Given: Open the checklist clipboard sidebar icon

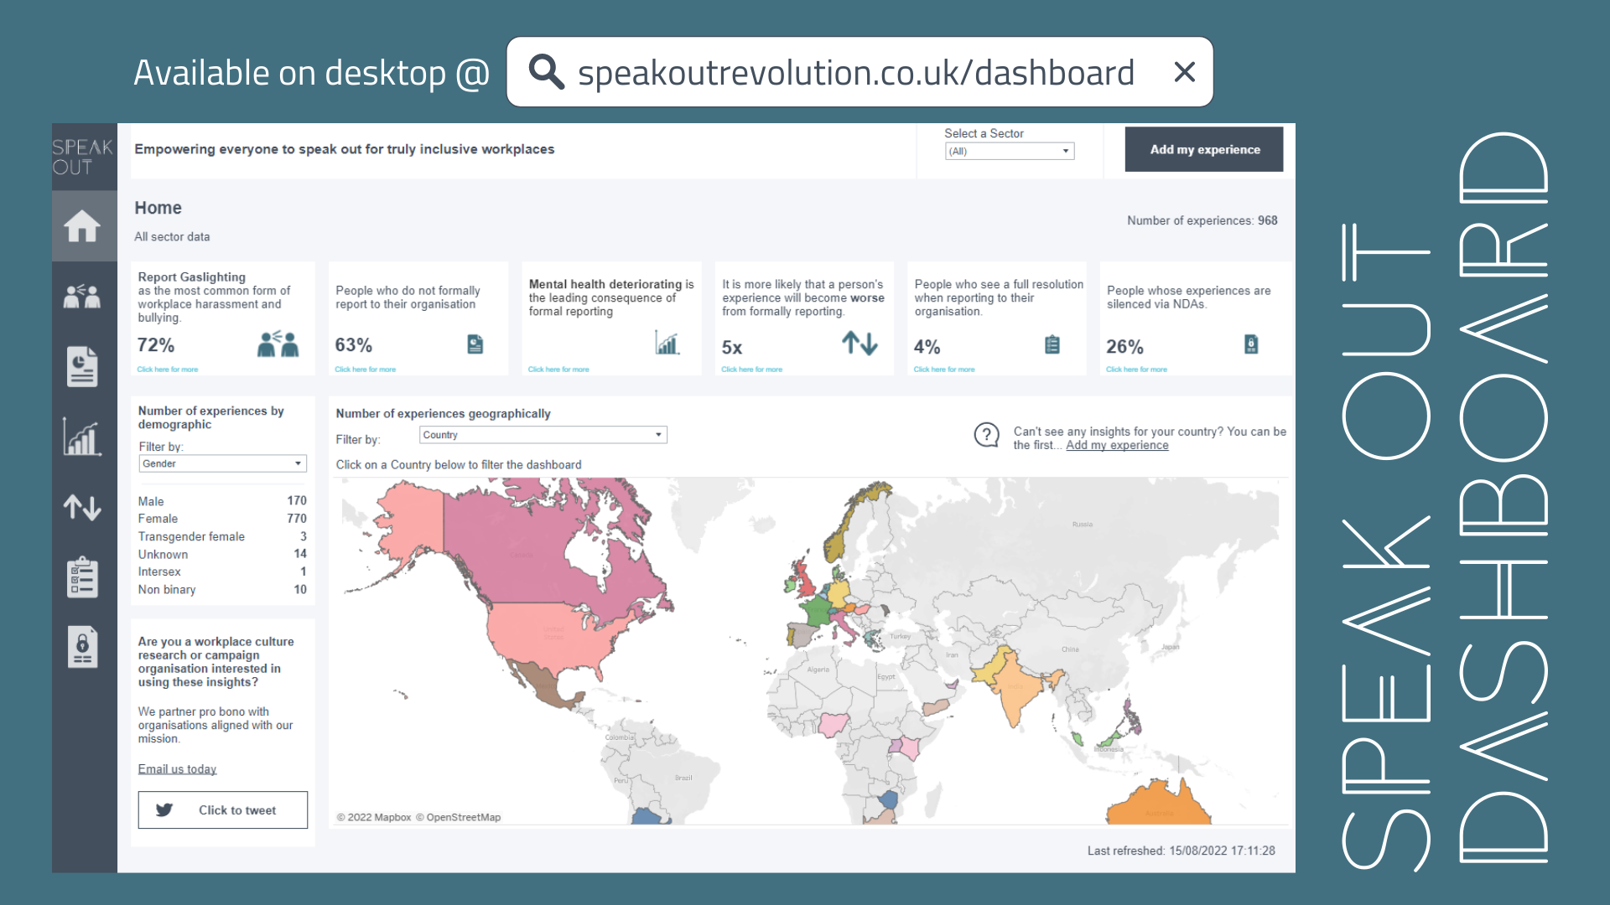Looking at the screenshot, I should [83, 577].
